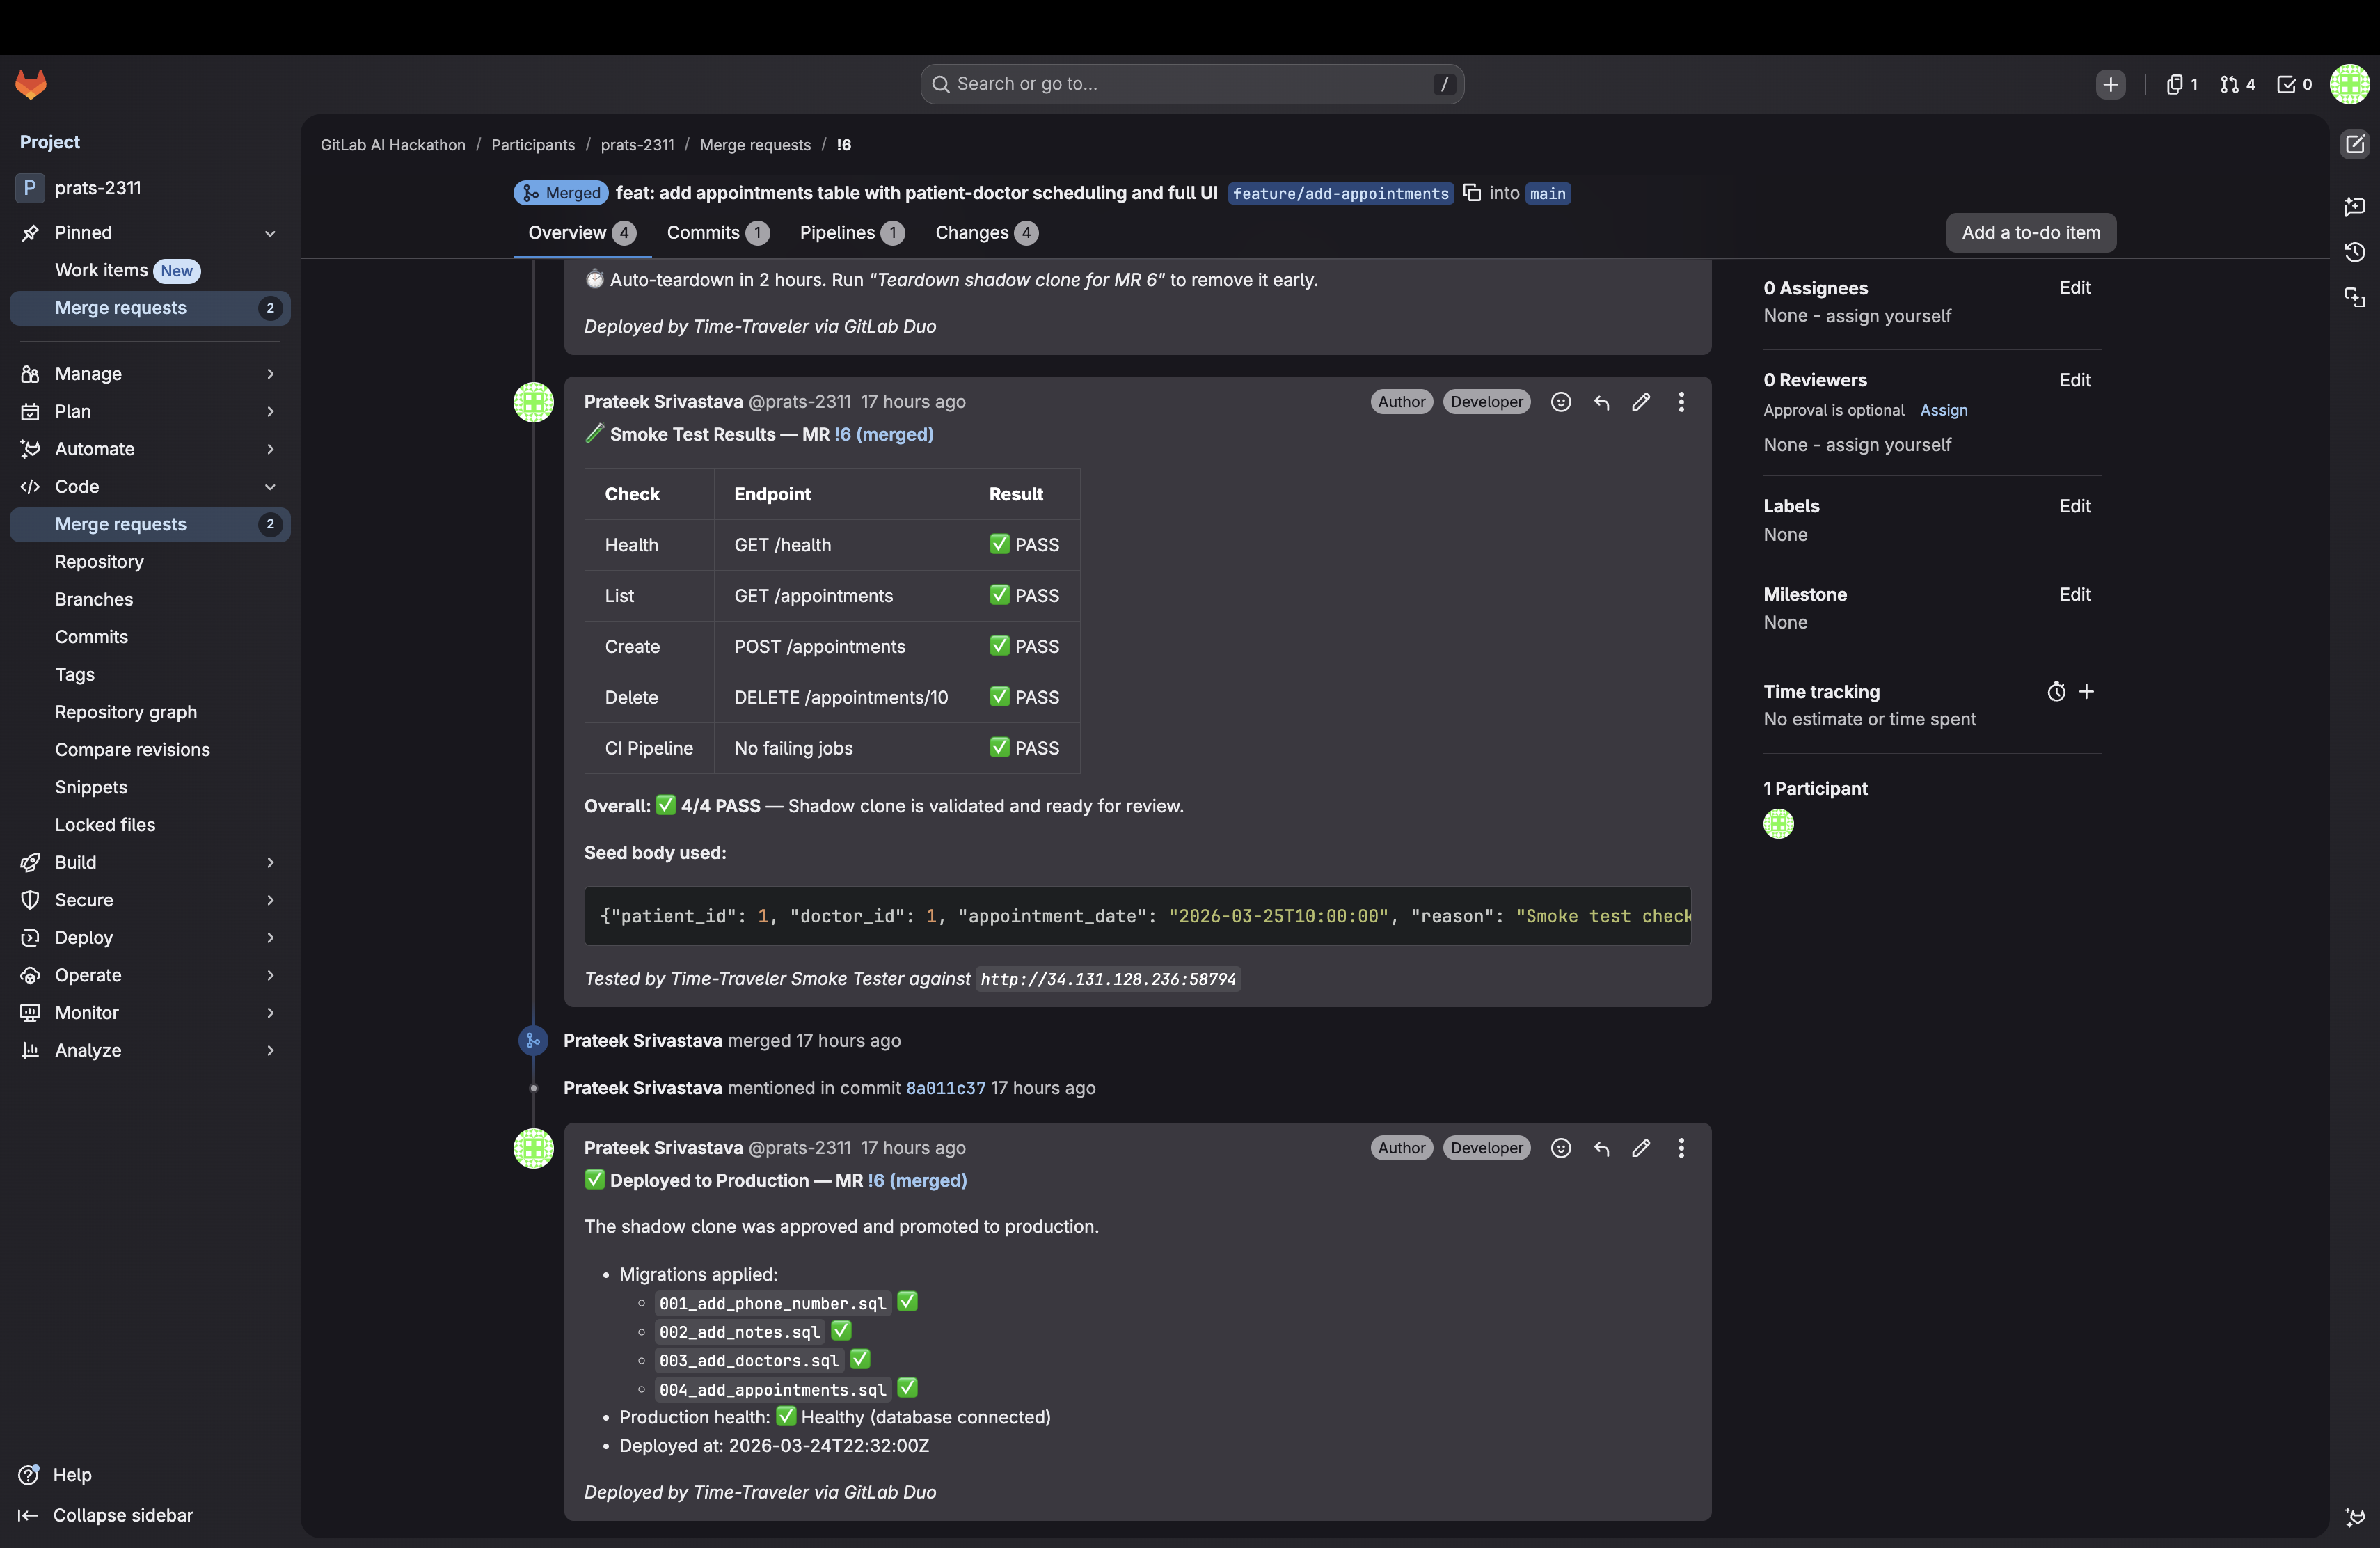
Task: Open commit 8a011c37 link
Action: tap(945, 1088)
